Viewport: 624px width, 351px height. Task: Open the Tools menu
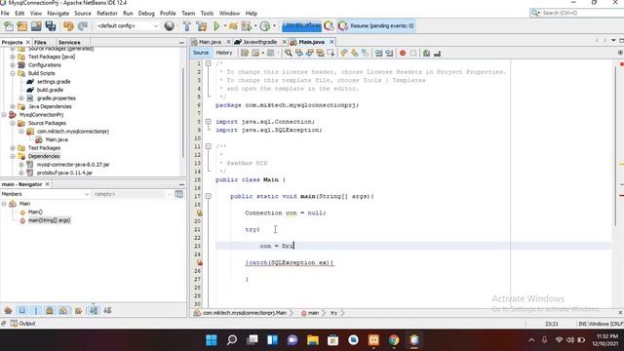(x=207, y=13)
